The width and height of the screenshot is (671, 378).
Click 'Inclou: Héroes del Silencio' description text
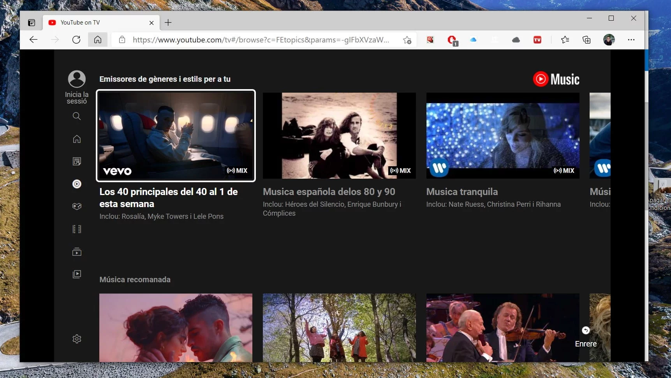click(x=332, y=209)
